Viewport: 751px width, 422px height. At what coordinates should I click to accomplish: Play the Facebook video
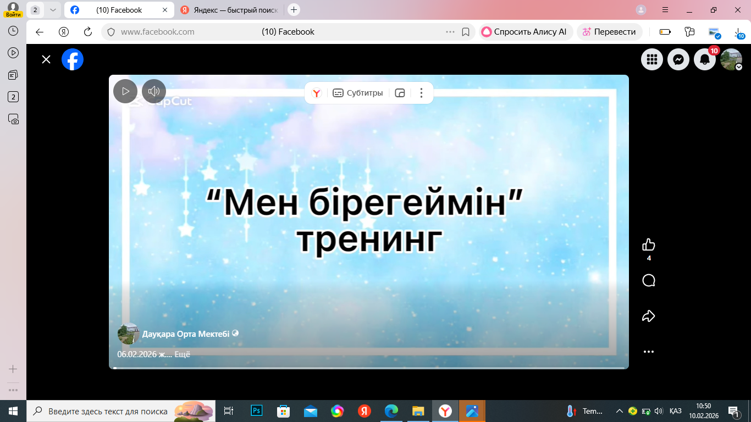coord(125,91)
